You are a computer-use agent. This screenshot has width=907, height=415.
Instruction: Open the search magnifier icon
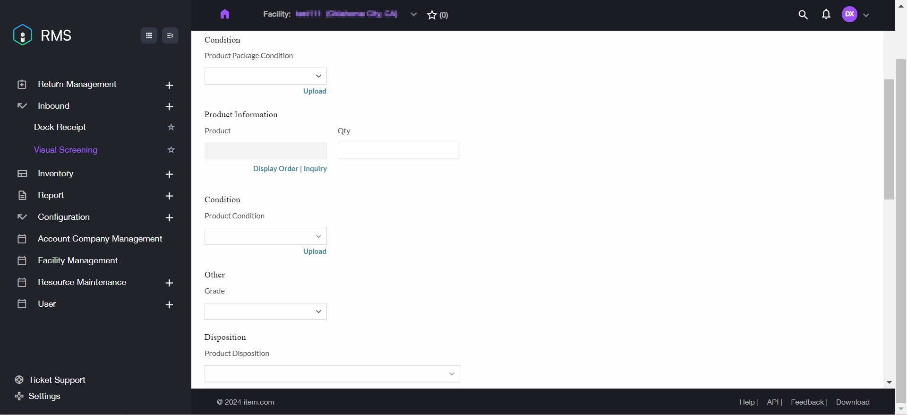(x=803, y=15)
